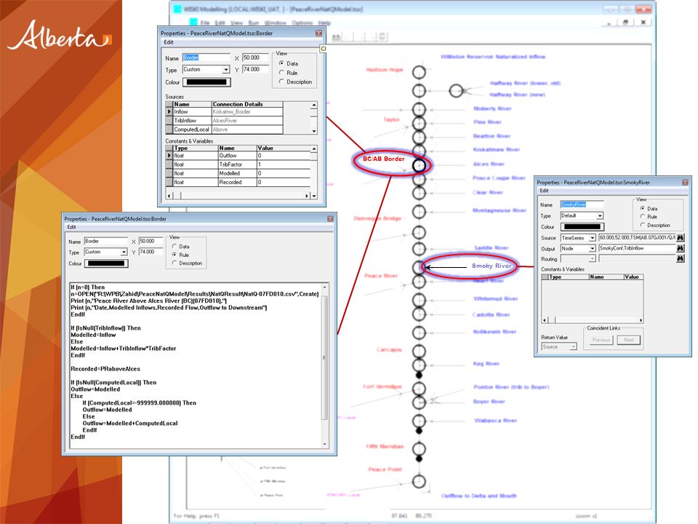This screenshot has height=524, width=698.
Task: Click binoculars icon beside SmokyConf.TribInflow Output field
Action: pos(681,248)
